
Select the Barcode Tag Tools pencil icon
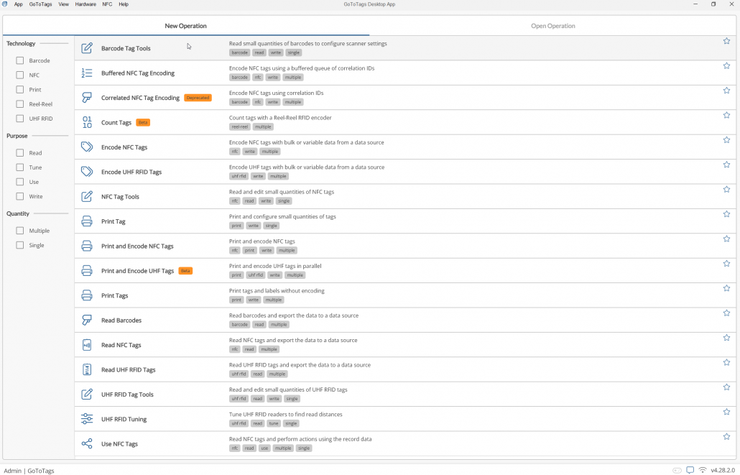coord(87,47)
